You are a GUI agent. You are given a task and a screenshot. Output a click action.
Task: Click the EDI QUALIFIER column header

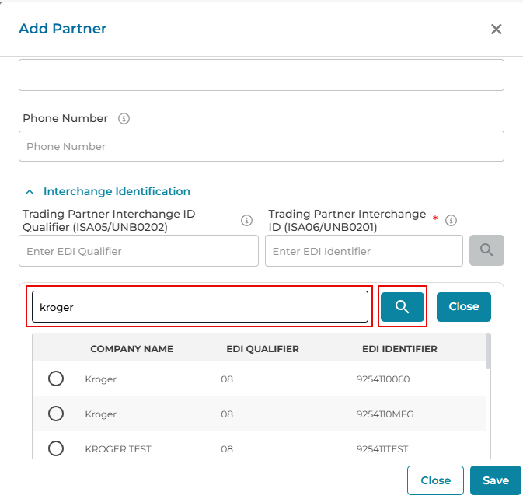(263, 349)
